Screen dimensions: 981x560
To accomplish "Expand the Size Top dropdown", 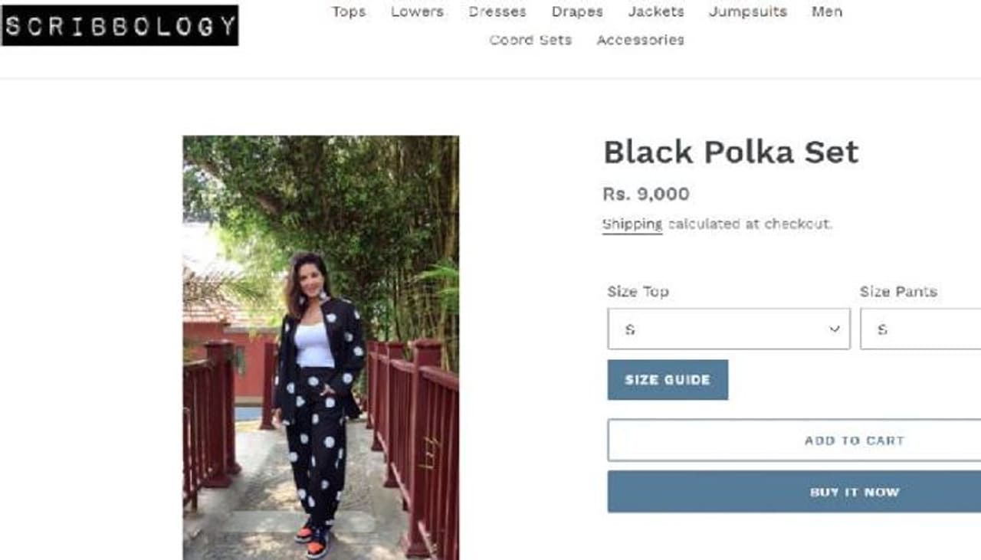I will 728,329.
